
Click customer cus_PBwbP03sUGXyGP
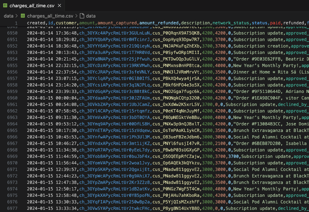pyautogui.click(x=176, y=150)
